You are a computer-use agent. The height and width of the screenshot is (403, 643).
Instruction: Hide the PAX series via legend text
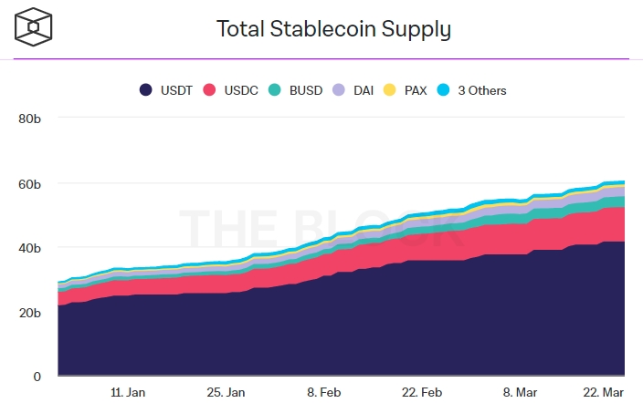(x=415, y=90)
